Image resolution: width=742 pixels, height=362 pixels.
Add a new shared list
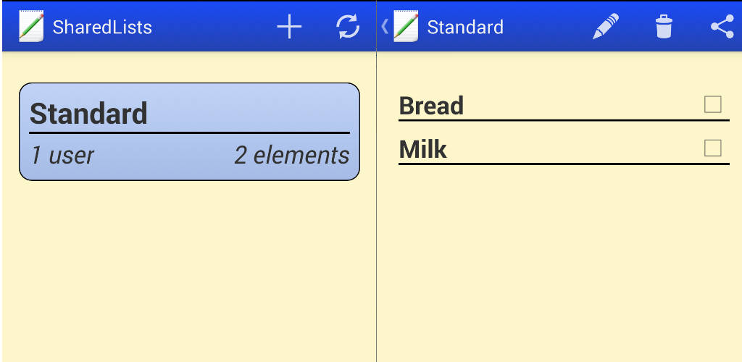pyautogui.click(x=289, y=28)
